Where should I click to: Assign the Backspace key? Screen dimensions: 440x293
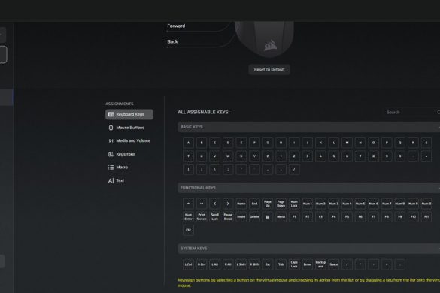coord(320,264)
